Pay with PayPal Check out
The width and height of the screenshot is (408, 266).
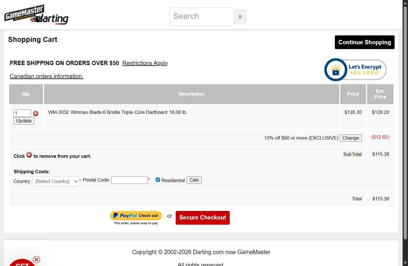pos(136,218)
